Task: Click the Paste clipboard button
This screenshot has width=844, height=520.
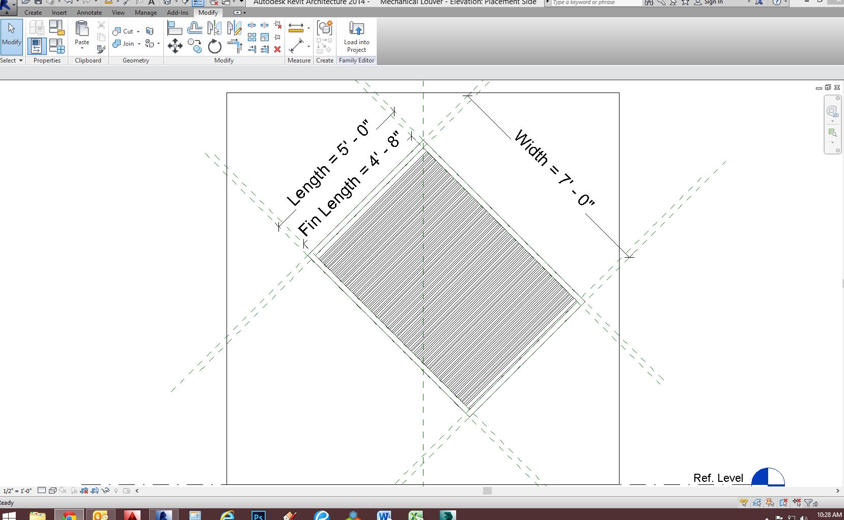Action: tap(82, 34)
